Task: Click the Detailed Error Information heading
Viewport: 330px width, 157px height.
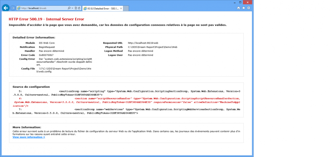Action: click(x=34, y=37)
